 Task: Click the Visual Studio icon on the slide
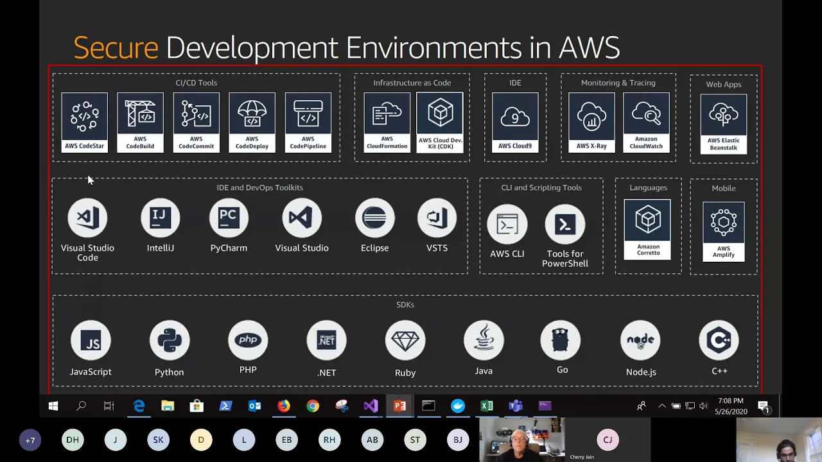click(302, 218)
